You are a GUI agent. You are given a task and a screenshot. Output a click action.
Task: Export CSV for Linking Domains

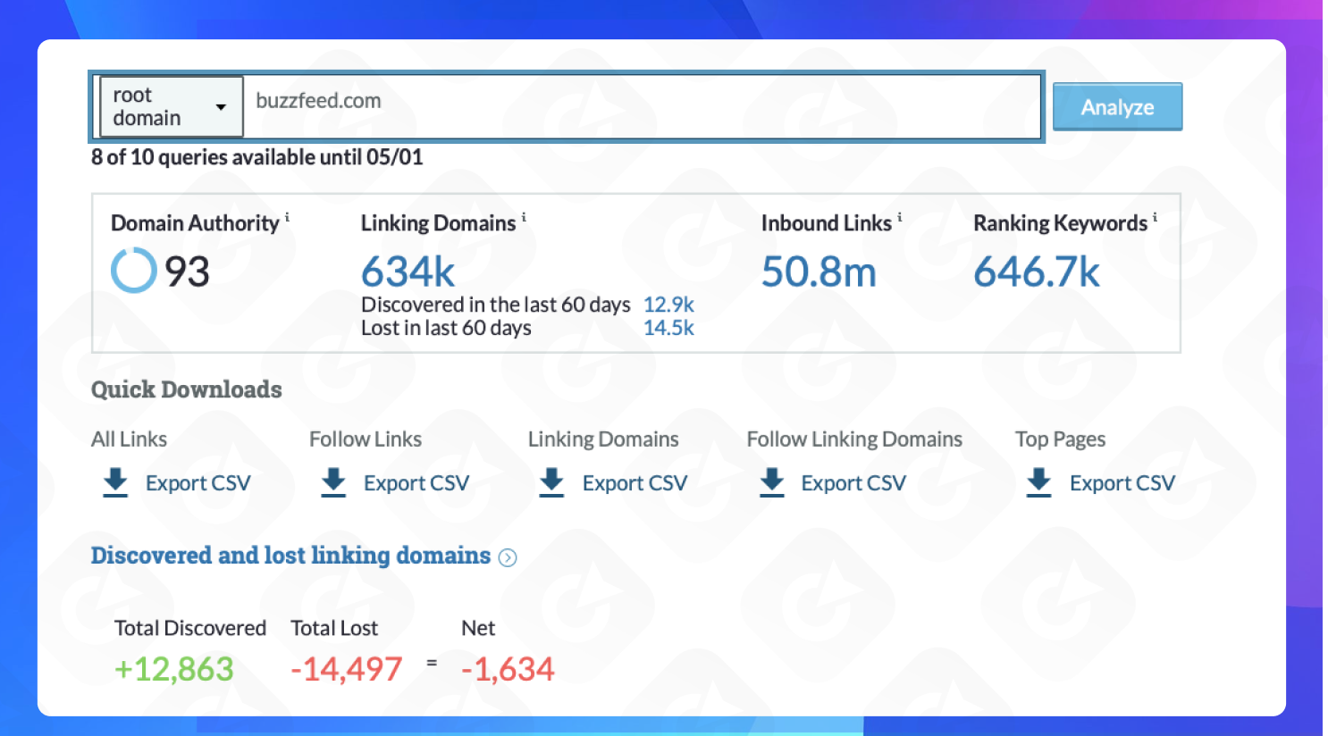[x=635, y=483]
